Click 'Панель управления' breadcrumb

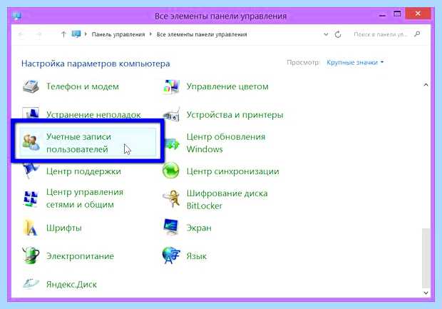[118, 34]
